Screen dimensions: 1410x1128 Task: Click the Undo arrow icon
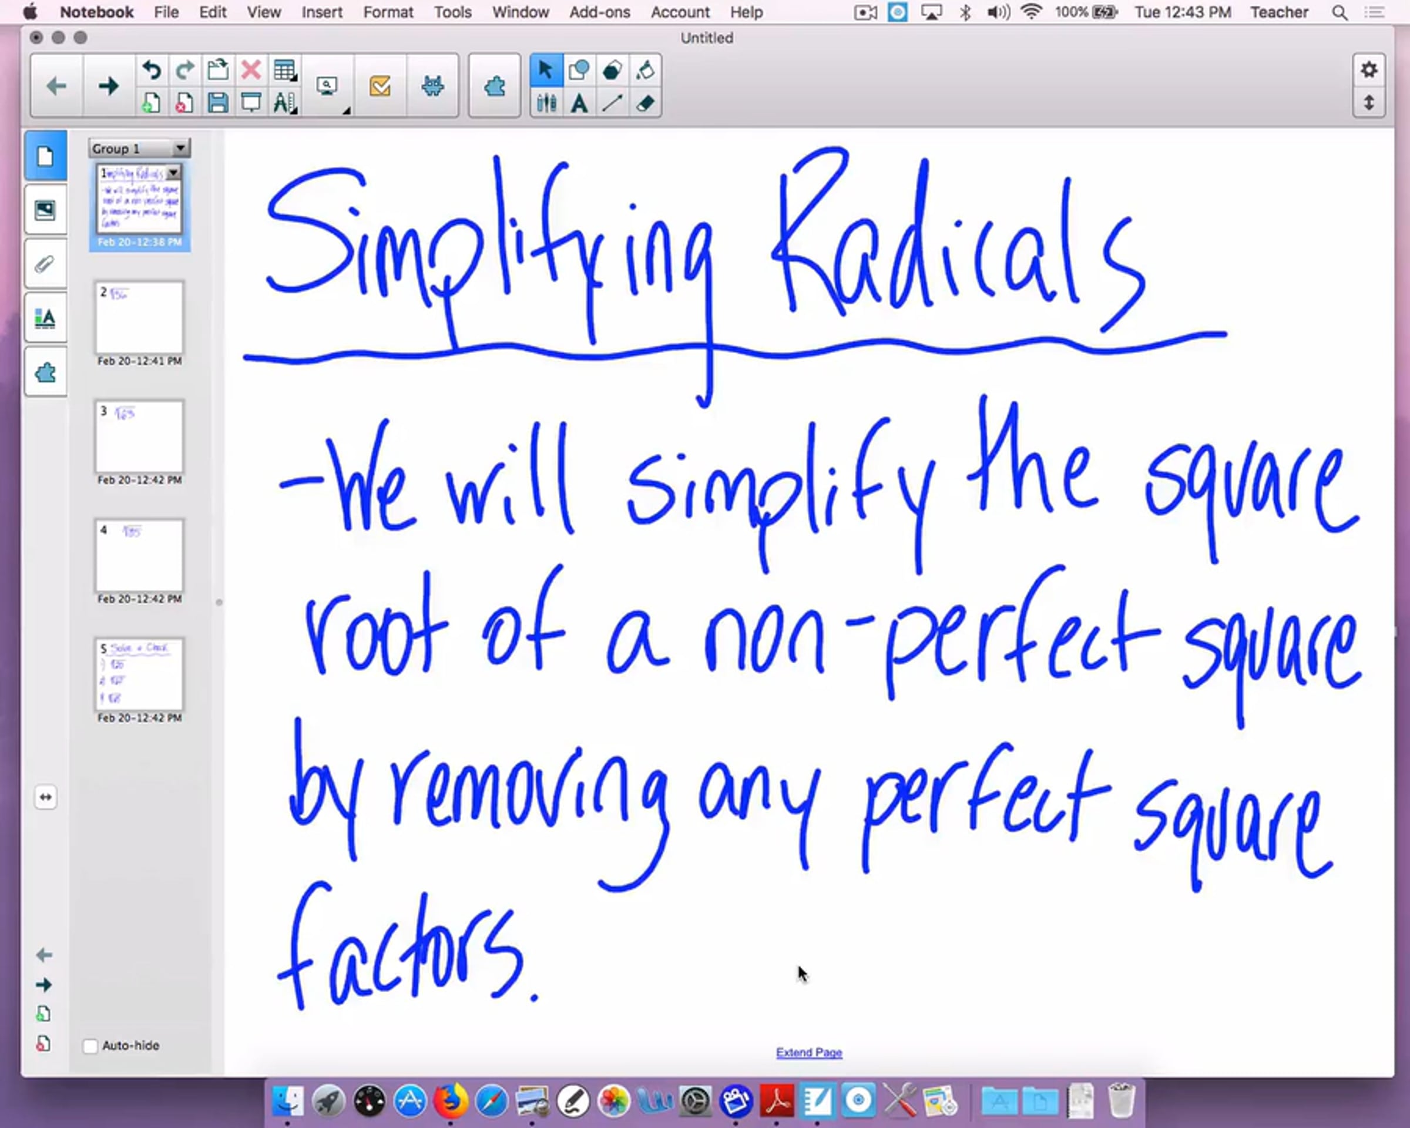(152, 70)
